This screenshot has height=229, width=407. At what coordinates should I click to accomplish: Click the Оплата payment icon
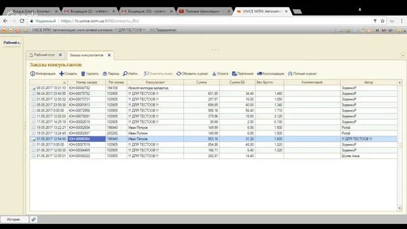pyautogui.click(x=214, y=74)
